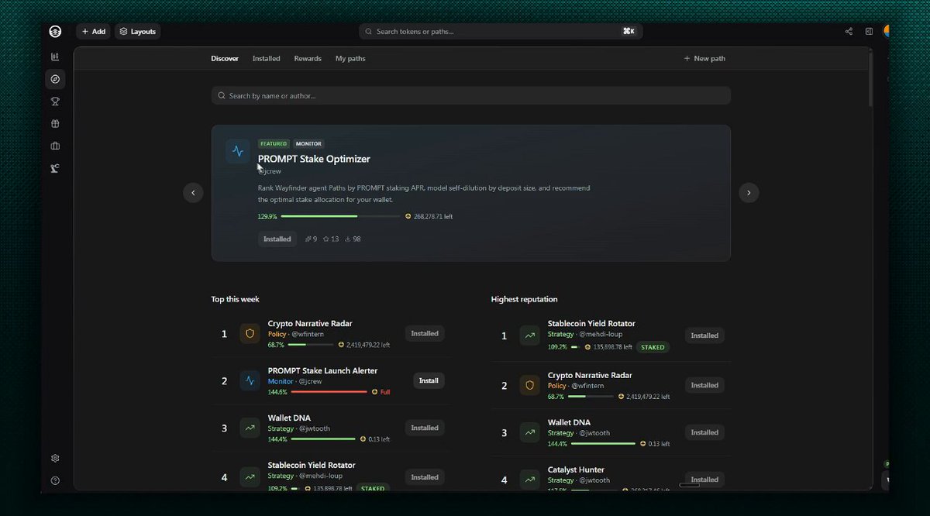Open the PROMPT Stake Optimizer title
Image resolution: width=930 pixels, height=516 pixels.
coord(314,159)
